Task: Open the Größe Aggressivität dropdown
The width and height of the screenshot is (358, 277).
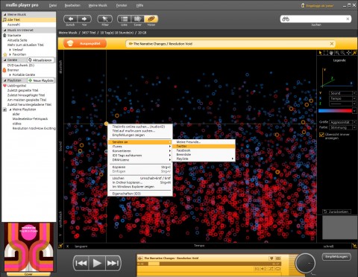Action: [x=342, y=122]
